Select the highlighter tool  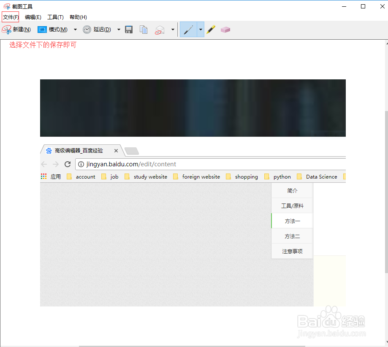coord(211,29)
